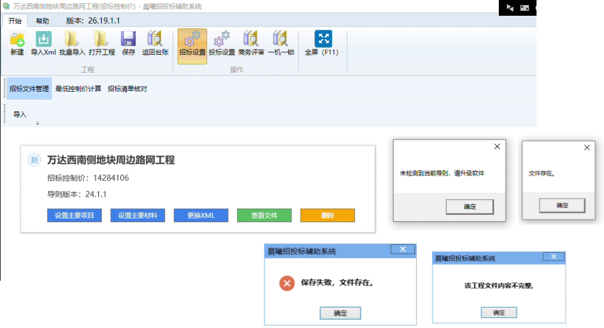The image size is (604, 328).
Task: Open the 最低控制价计算 tab
Action: click(x=78, y=89)
